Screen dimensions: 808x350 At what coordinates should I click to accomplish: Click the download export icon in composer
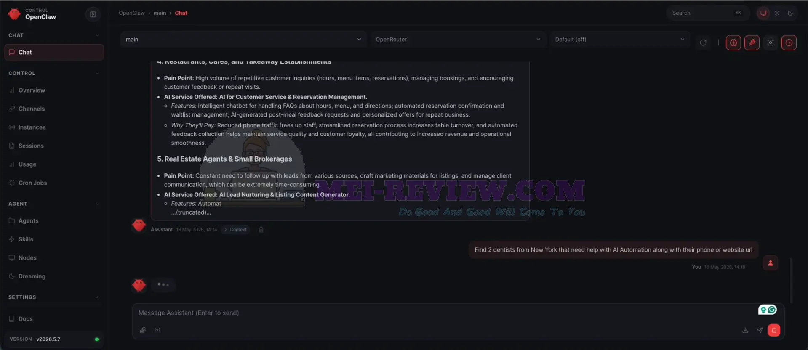pyautogui.click(x=745, y=330)
